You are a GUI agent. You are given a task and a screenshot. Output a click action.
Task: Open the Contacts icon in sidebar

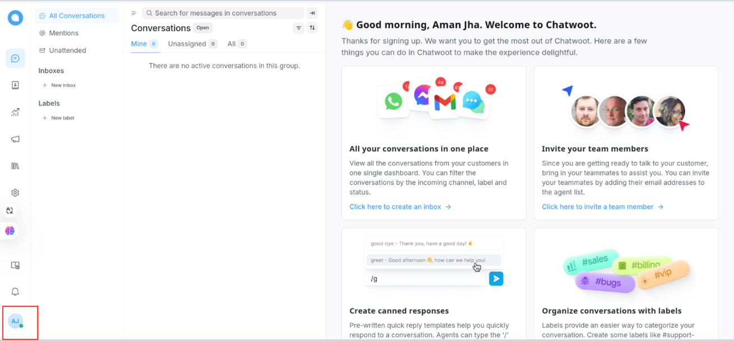point(15,85)
